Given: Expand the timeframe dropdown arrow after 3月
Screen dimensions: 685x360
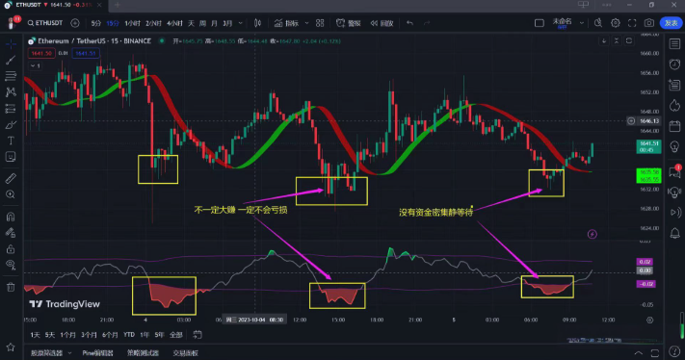Looking at the screenshot, I should click(240, 23).
